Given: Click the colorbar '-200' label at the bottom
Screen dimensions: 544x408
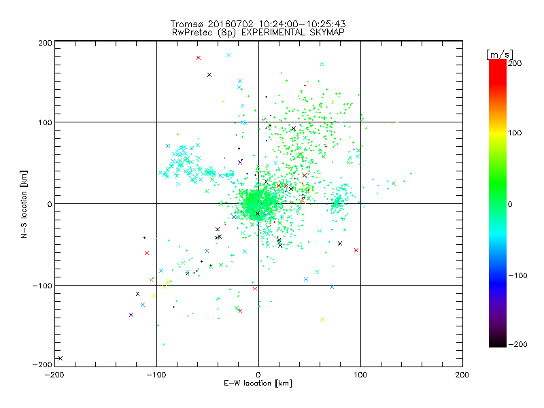Looking at the screenshot, I should [x=518, y=344].
